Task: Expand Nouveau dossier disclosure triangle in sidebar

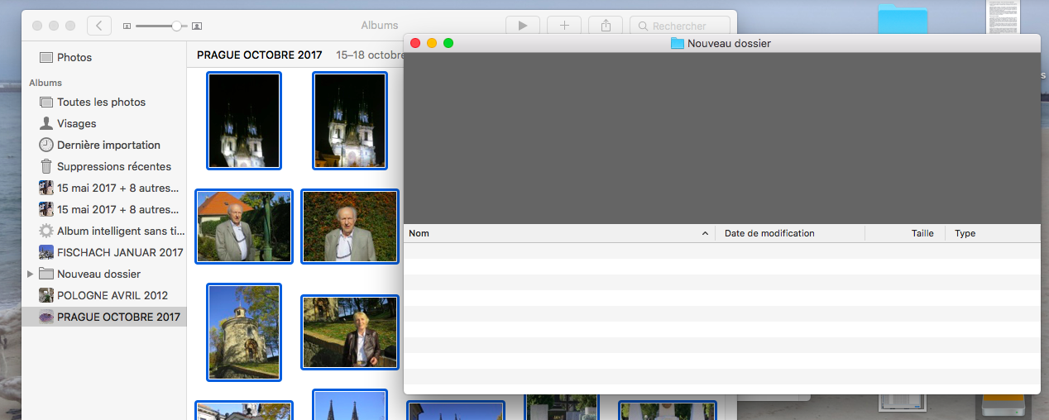Action: click(31, 274)
